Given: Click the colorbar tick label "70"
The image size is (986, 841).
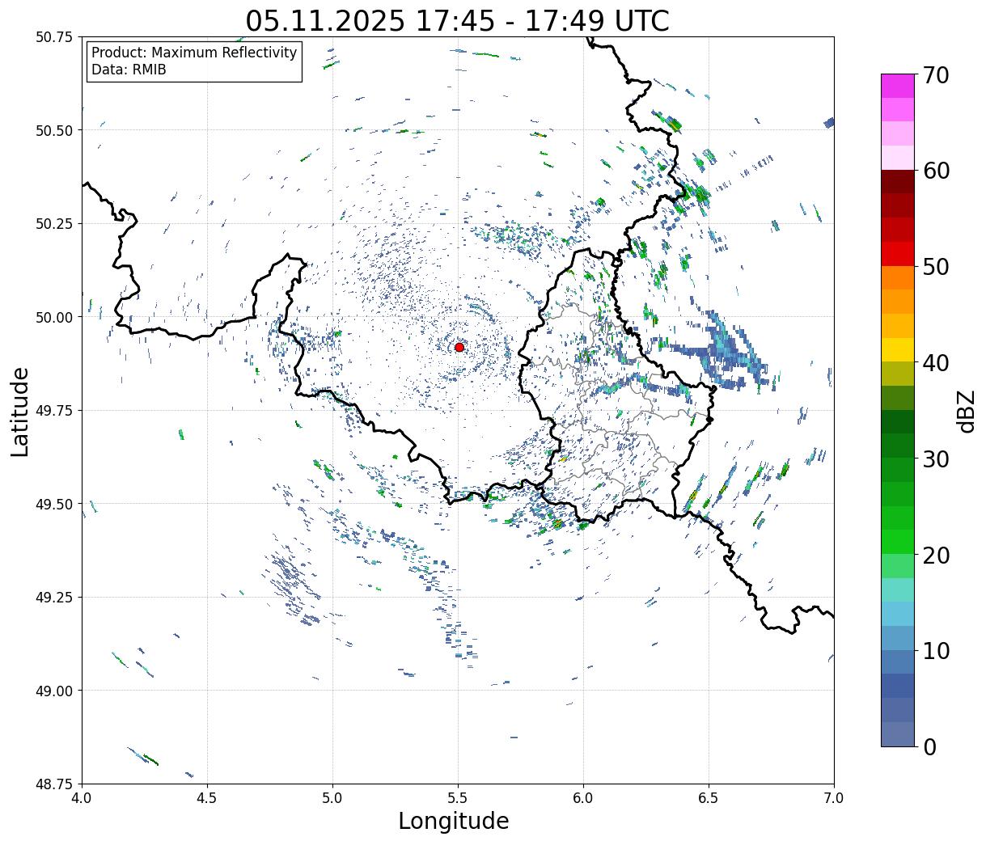Looking at the screenshot, I should (935, 75).
